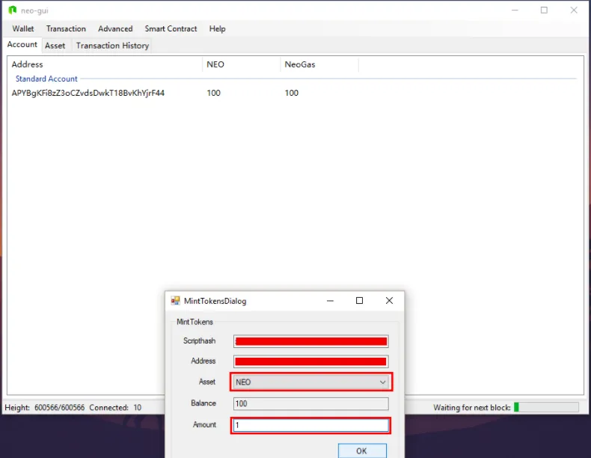Click the neo-gui app logo icon

tap(13, 10)
